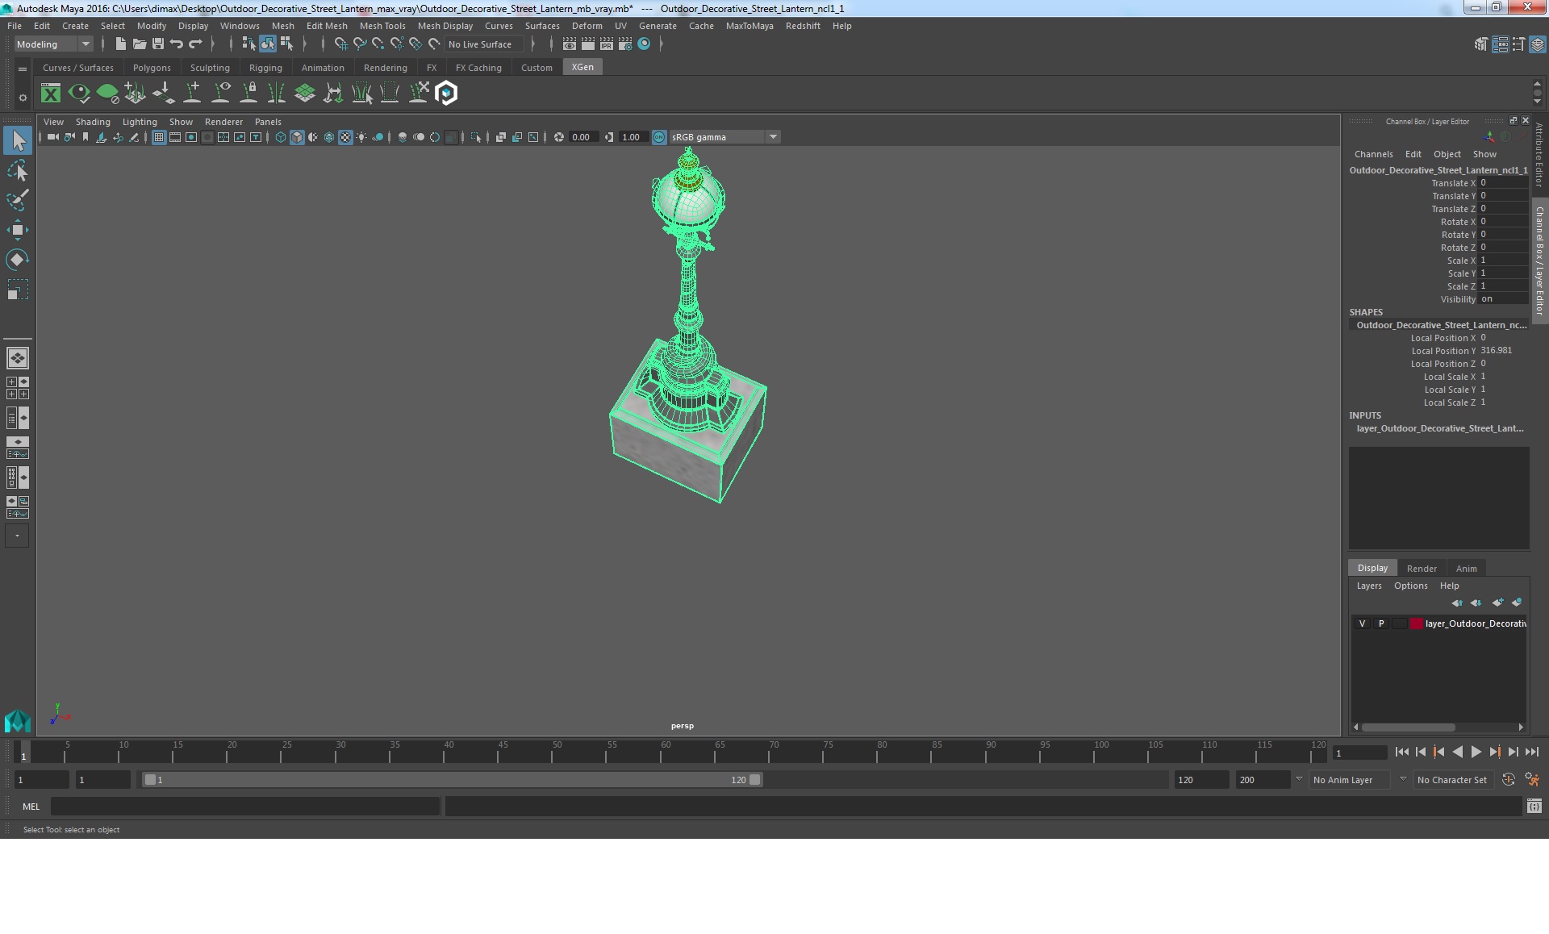Click the Paint selection tool

click(17, 200)
